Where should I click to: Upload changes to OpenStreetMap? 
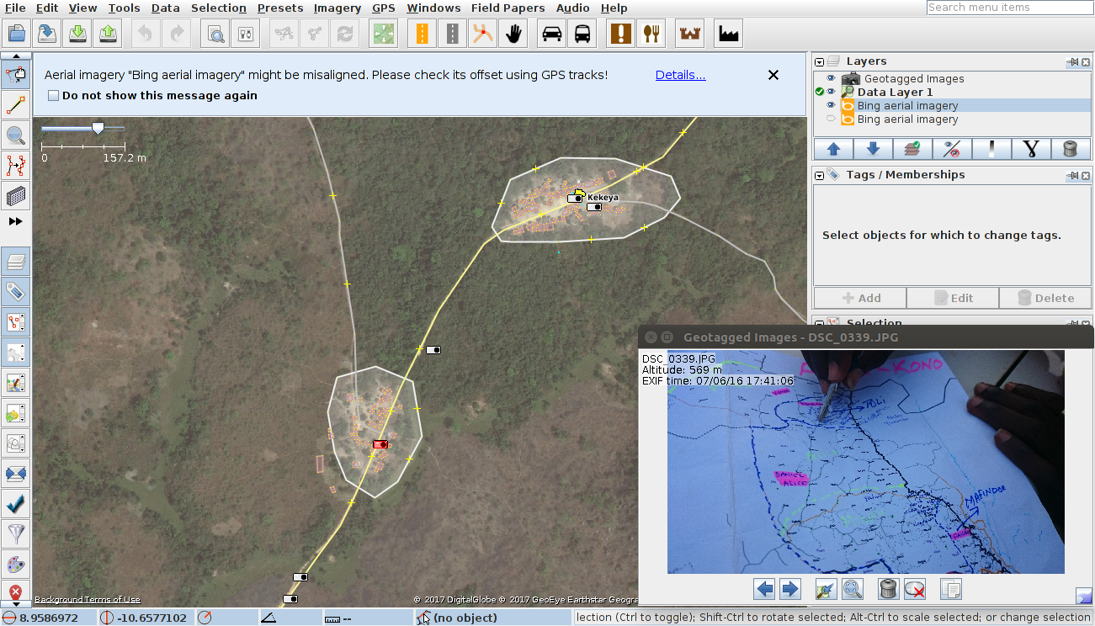coord(109,33)
